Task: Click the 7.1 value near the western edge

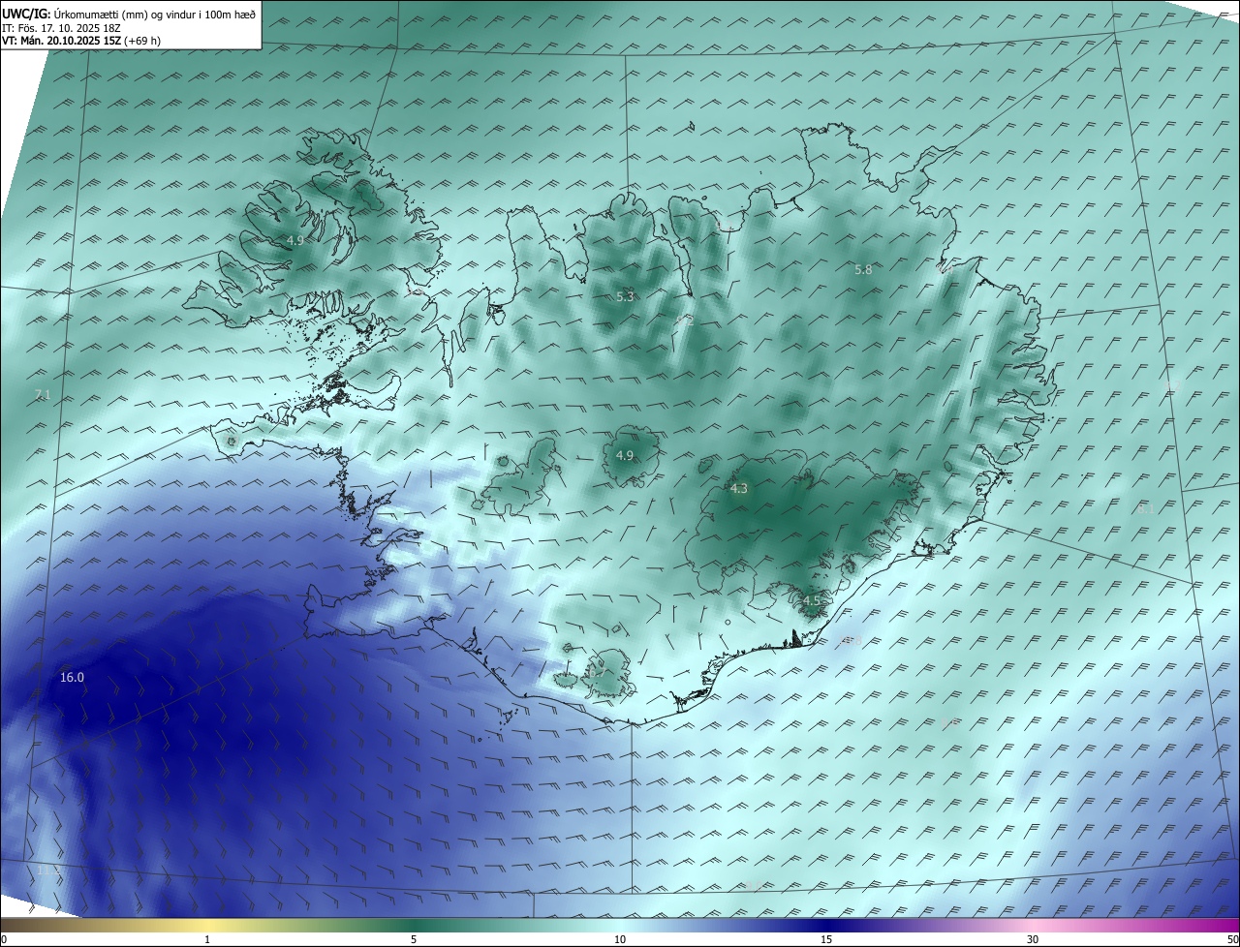Action: pyautogui.click(x=42, y=394)
